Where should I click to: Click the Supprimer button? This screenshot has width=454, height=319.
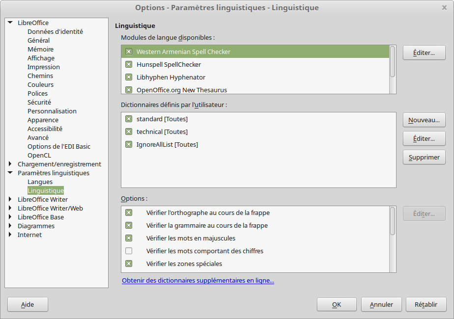click(424, 158)
